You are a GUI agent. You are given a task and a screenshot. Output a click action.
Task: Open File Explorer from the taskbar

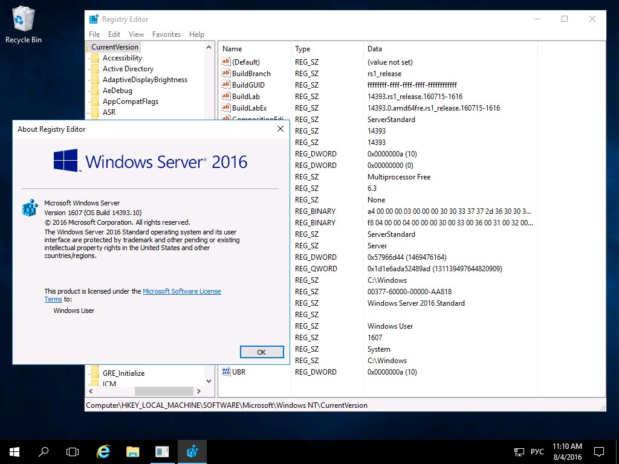(132, 452)
